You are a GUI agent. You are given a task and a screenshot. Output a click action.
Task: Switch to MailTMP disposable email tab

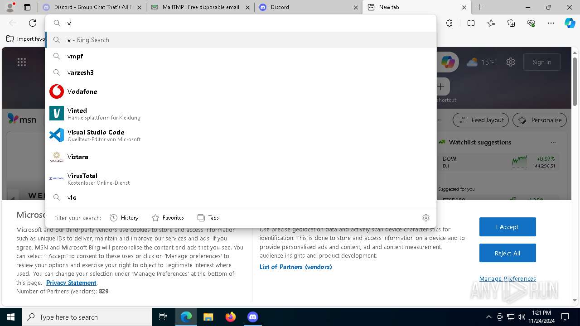point(200,7)
